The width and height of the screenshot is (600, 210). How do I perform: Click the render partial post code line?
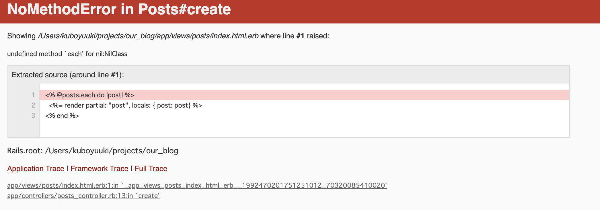125,105
